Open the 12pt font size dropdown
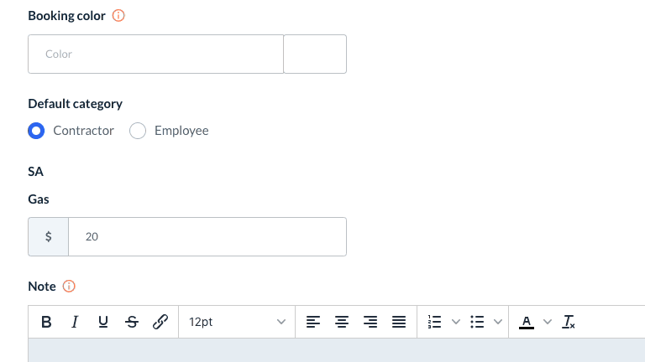The width and height of the screenshot is (645, 362). [x=237, y=322]
